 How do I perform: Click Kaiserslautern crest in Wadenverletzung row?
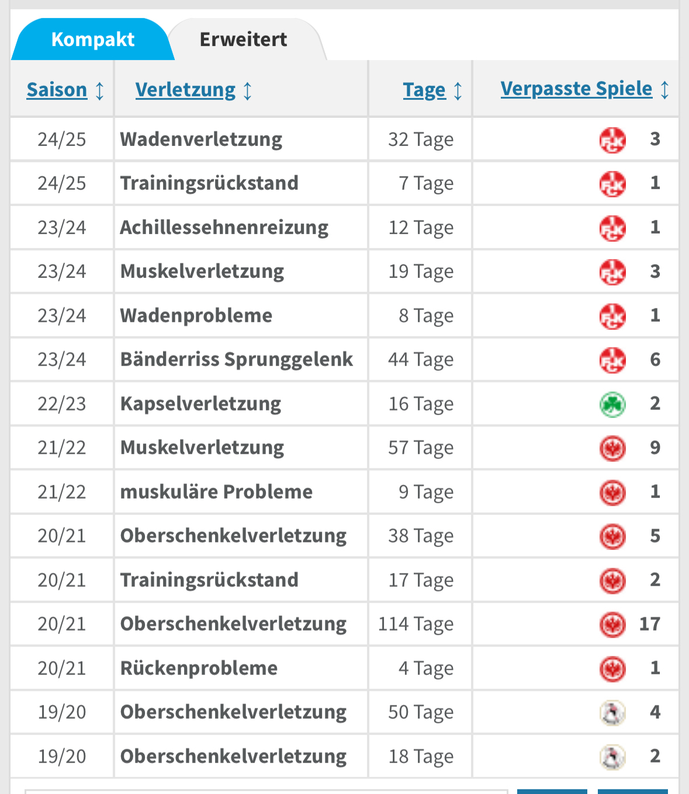[x=612, y=140]
